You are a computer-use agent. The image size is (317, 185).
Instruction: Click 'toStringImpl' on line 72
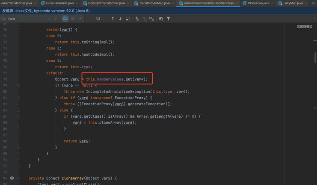pos(95,42)
